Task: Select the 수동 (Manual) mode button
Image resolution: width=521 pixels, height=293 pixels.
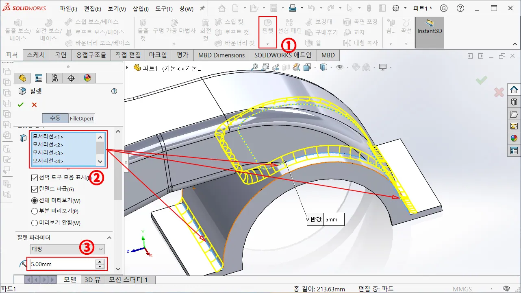Action: (x=55, y=118)
